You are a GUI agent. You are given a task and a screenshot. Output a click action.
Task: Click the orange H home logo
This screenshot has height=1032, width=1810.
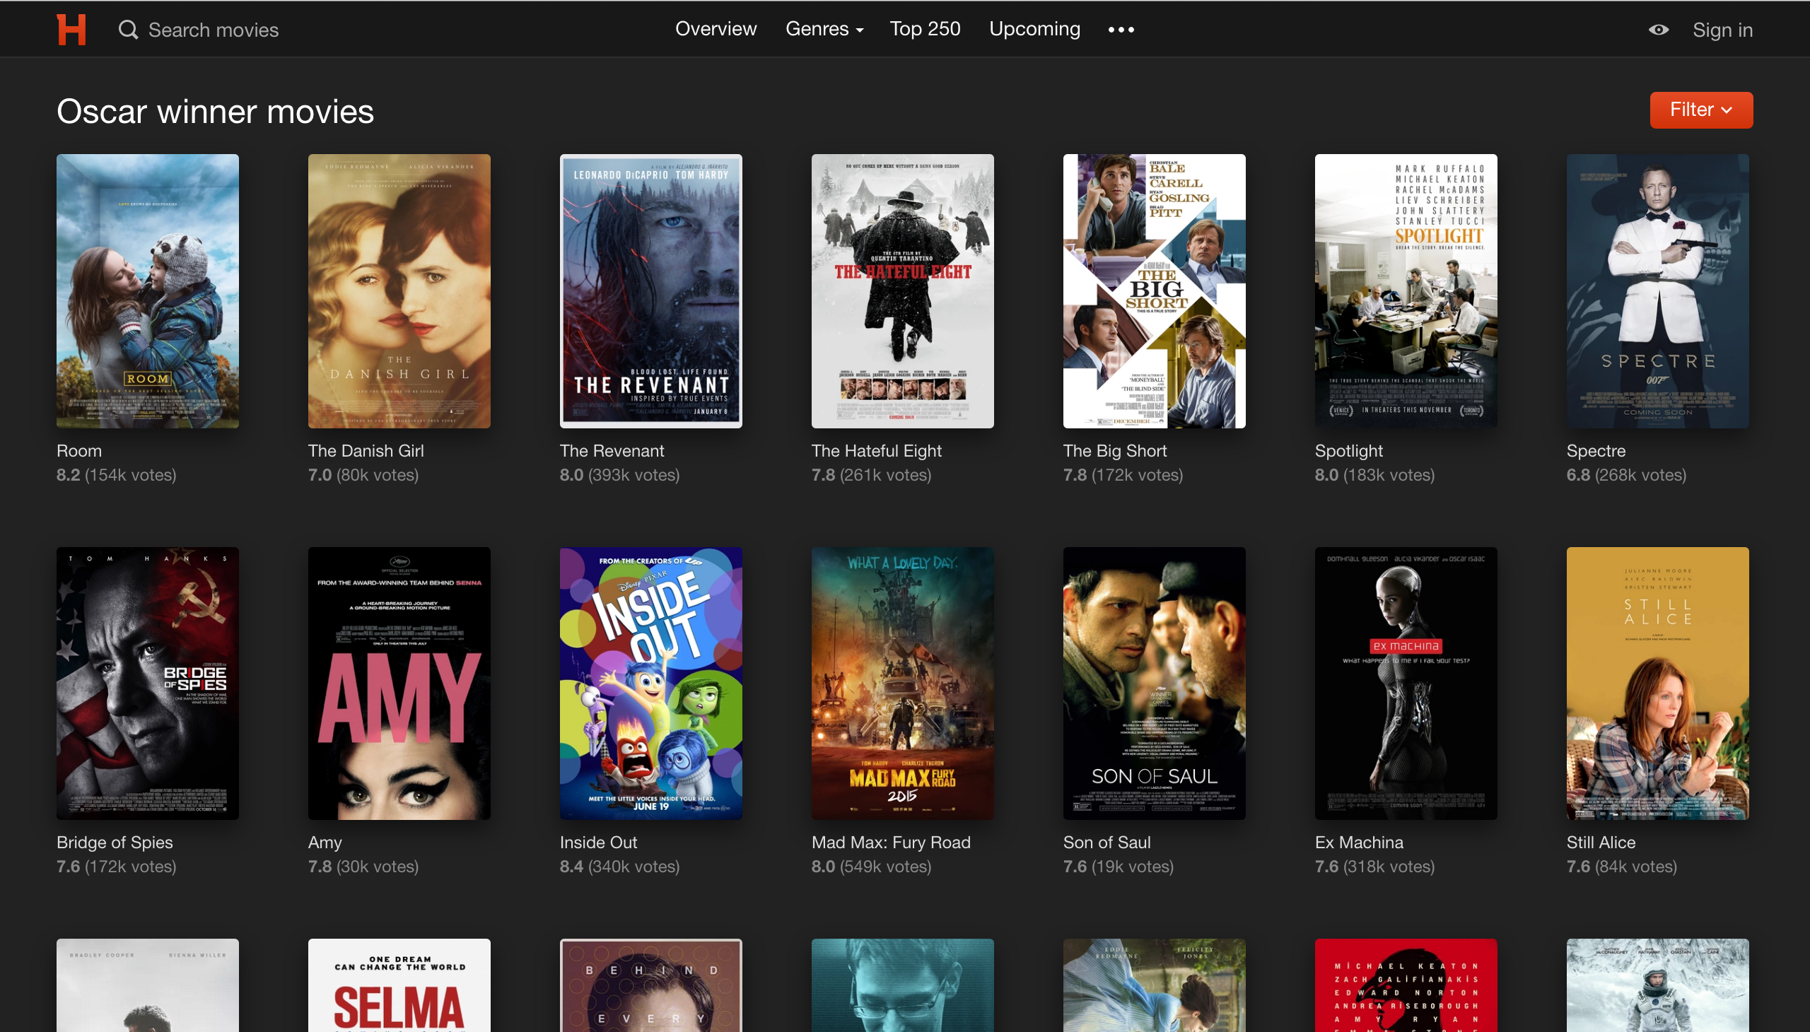pyautogui.click(x=71, y=30)
